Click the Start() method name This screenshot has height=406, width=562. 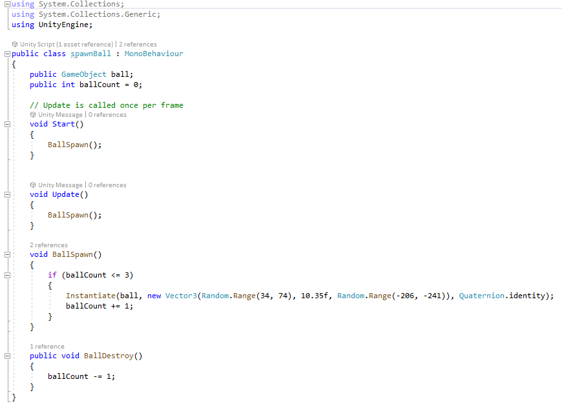68,124
